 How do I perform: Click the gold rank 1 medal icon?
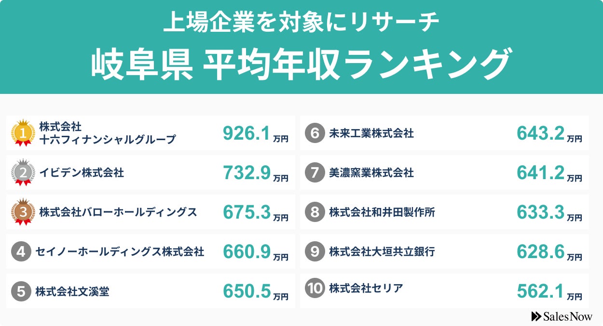[x=23, y=133]
